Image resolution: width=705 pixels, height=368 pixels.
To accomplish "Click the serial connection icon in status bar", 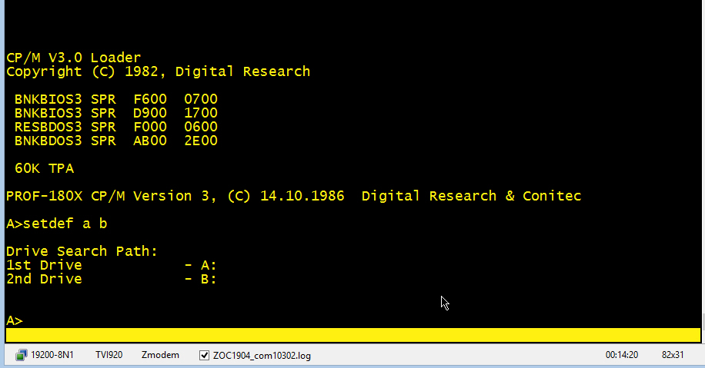I will click(20, 355).
